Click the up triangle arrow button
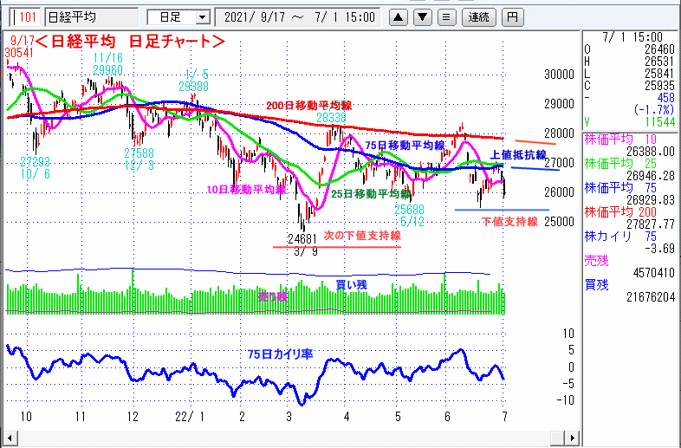 pyautogui.click(x=397, y=16)
